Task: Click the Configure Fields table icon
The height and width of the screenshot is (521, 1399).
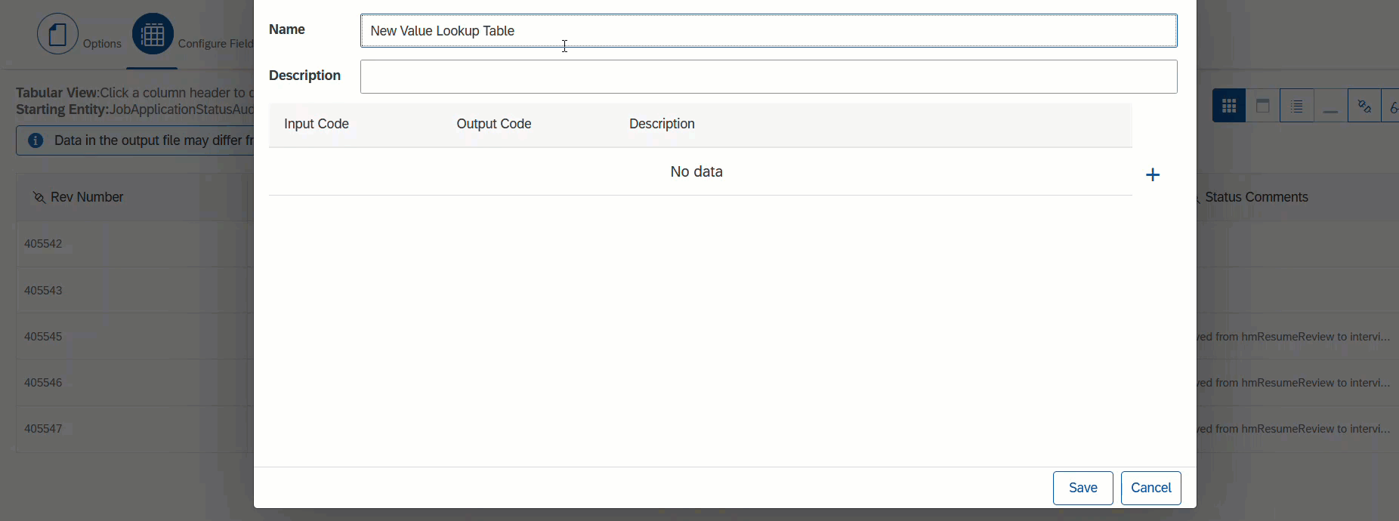Action: [153, 34]
